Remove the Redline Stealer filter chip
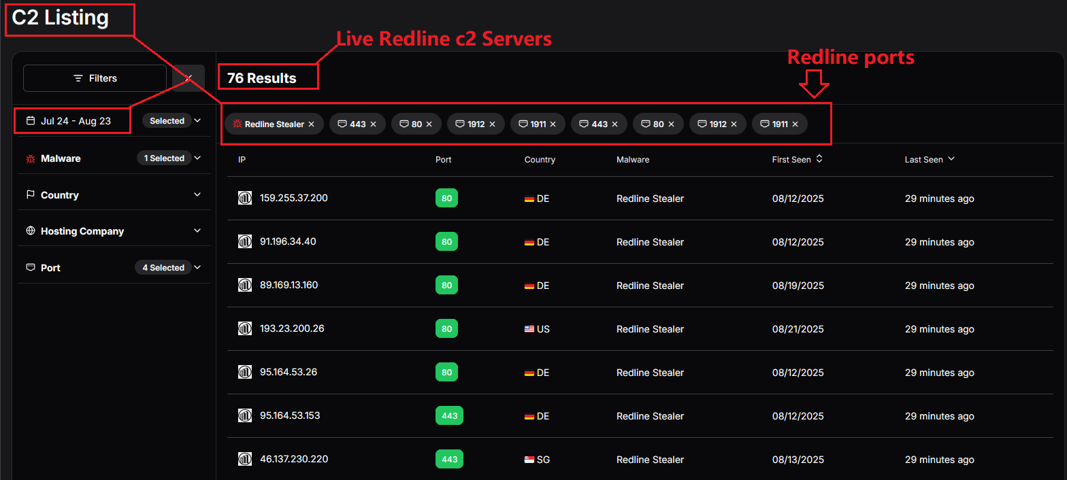The height and width of the screenshot is (480, 1067). coord(311,124)
